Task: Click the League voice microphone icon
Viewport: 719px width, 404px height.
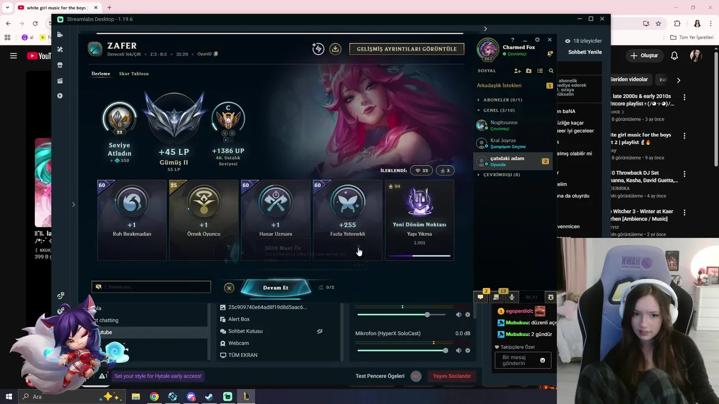Action: point(512,297)
